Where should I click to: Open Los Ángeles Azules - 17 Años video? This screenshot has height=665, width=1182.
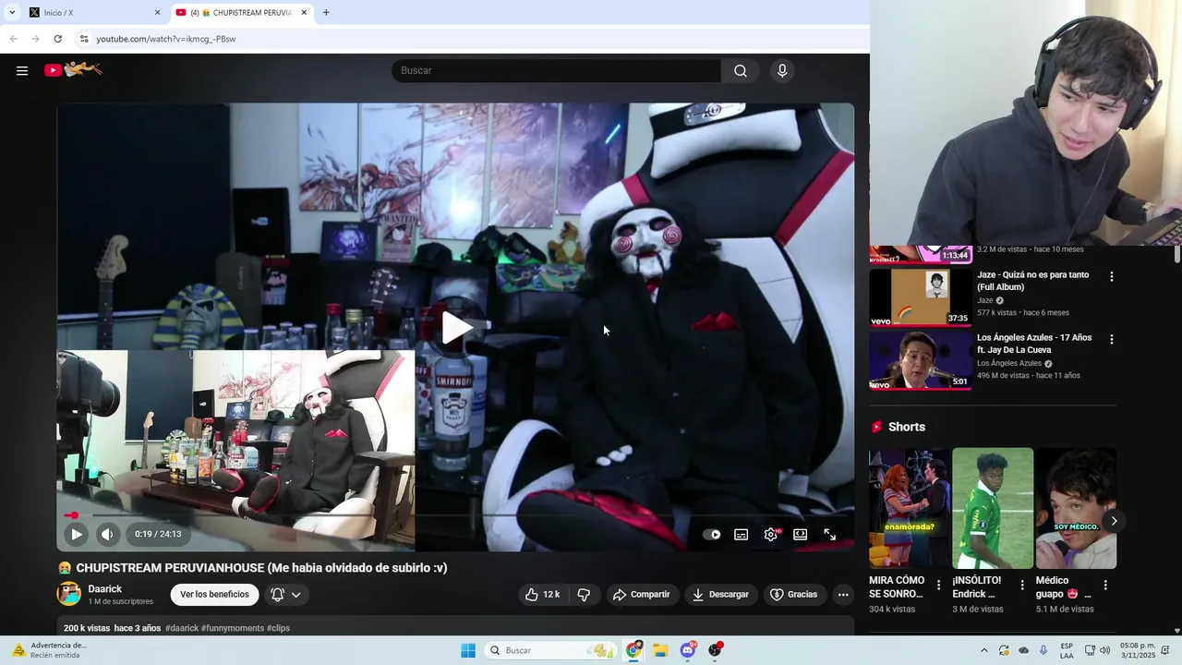[x=1034, y=344]
